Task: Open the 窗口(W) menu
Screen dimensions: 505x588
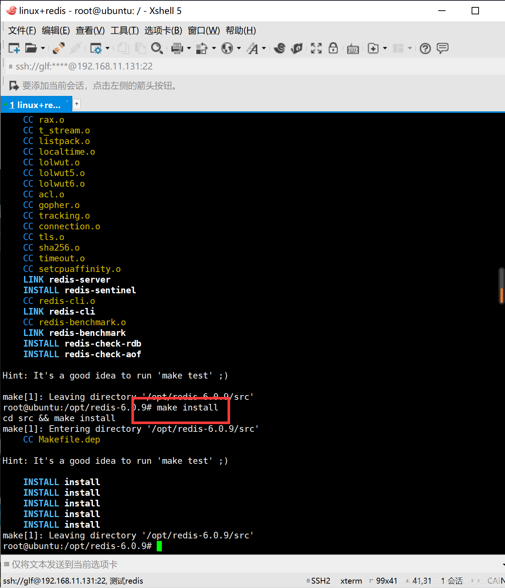Action: [204, 31]
